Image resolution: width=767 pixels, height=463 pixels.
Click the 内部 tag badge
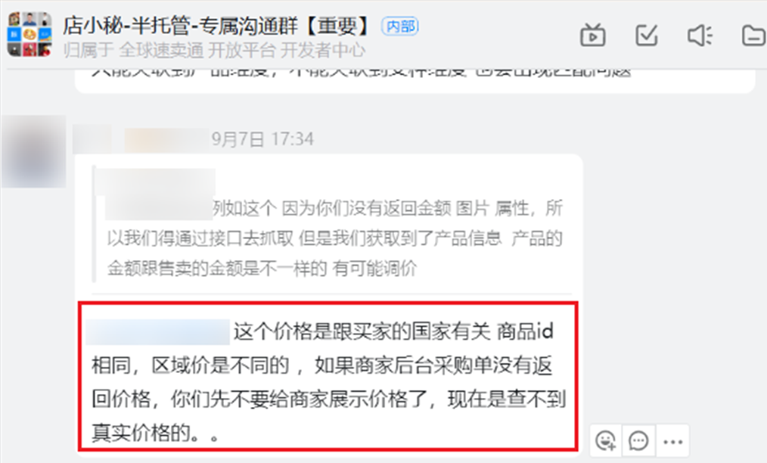pos(400,26)
